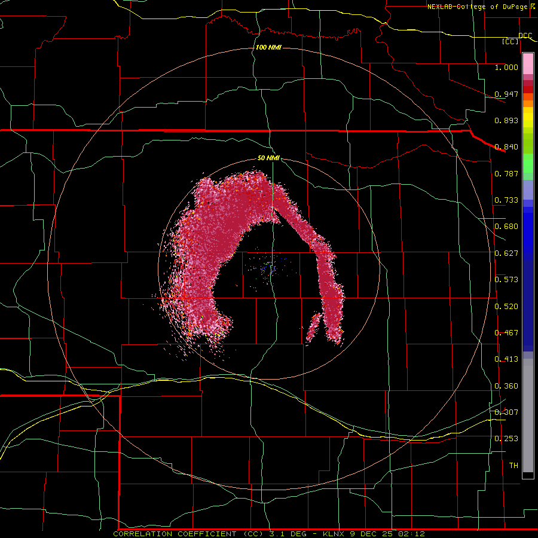The width and height of the screenshot is (538, 538).
Task: Click the scattered blue clutter at radar center
Action: [270, 268]
